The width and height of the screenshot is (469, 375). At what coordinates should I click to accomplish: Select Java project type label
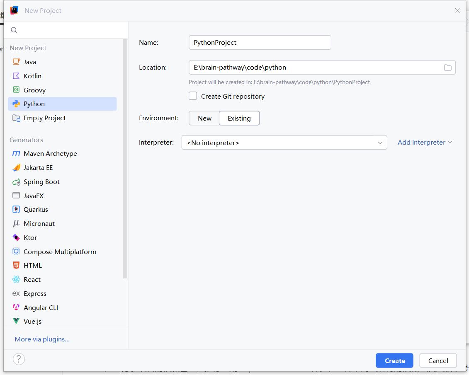coord(30,62)
